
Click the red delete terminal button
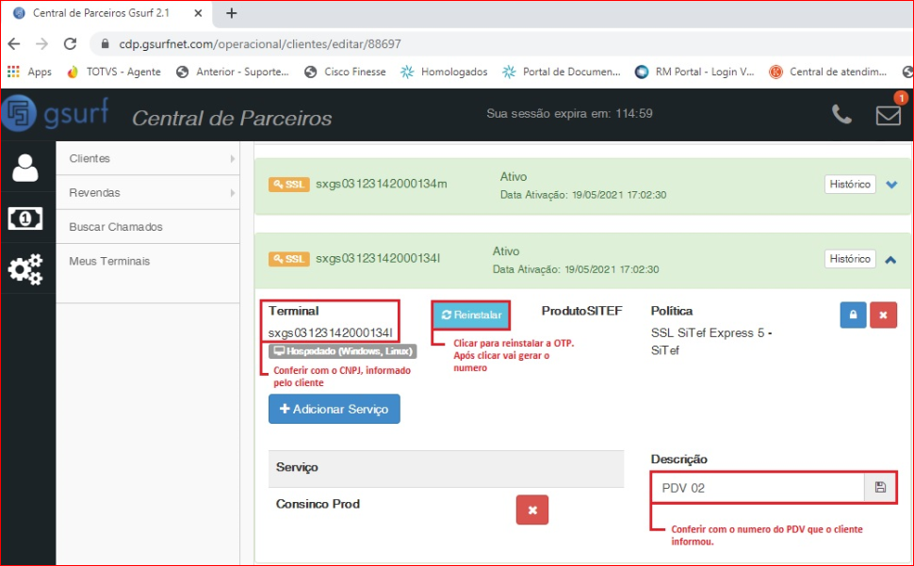(x=883, y=315)
